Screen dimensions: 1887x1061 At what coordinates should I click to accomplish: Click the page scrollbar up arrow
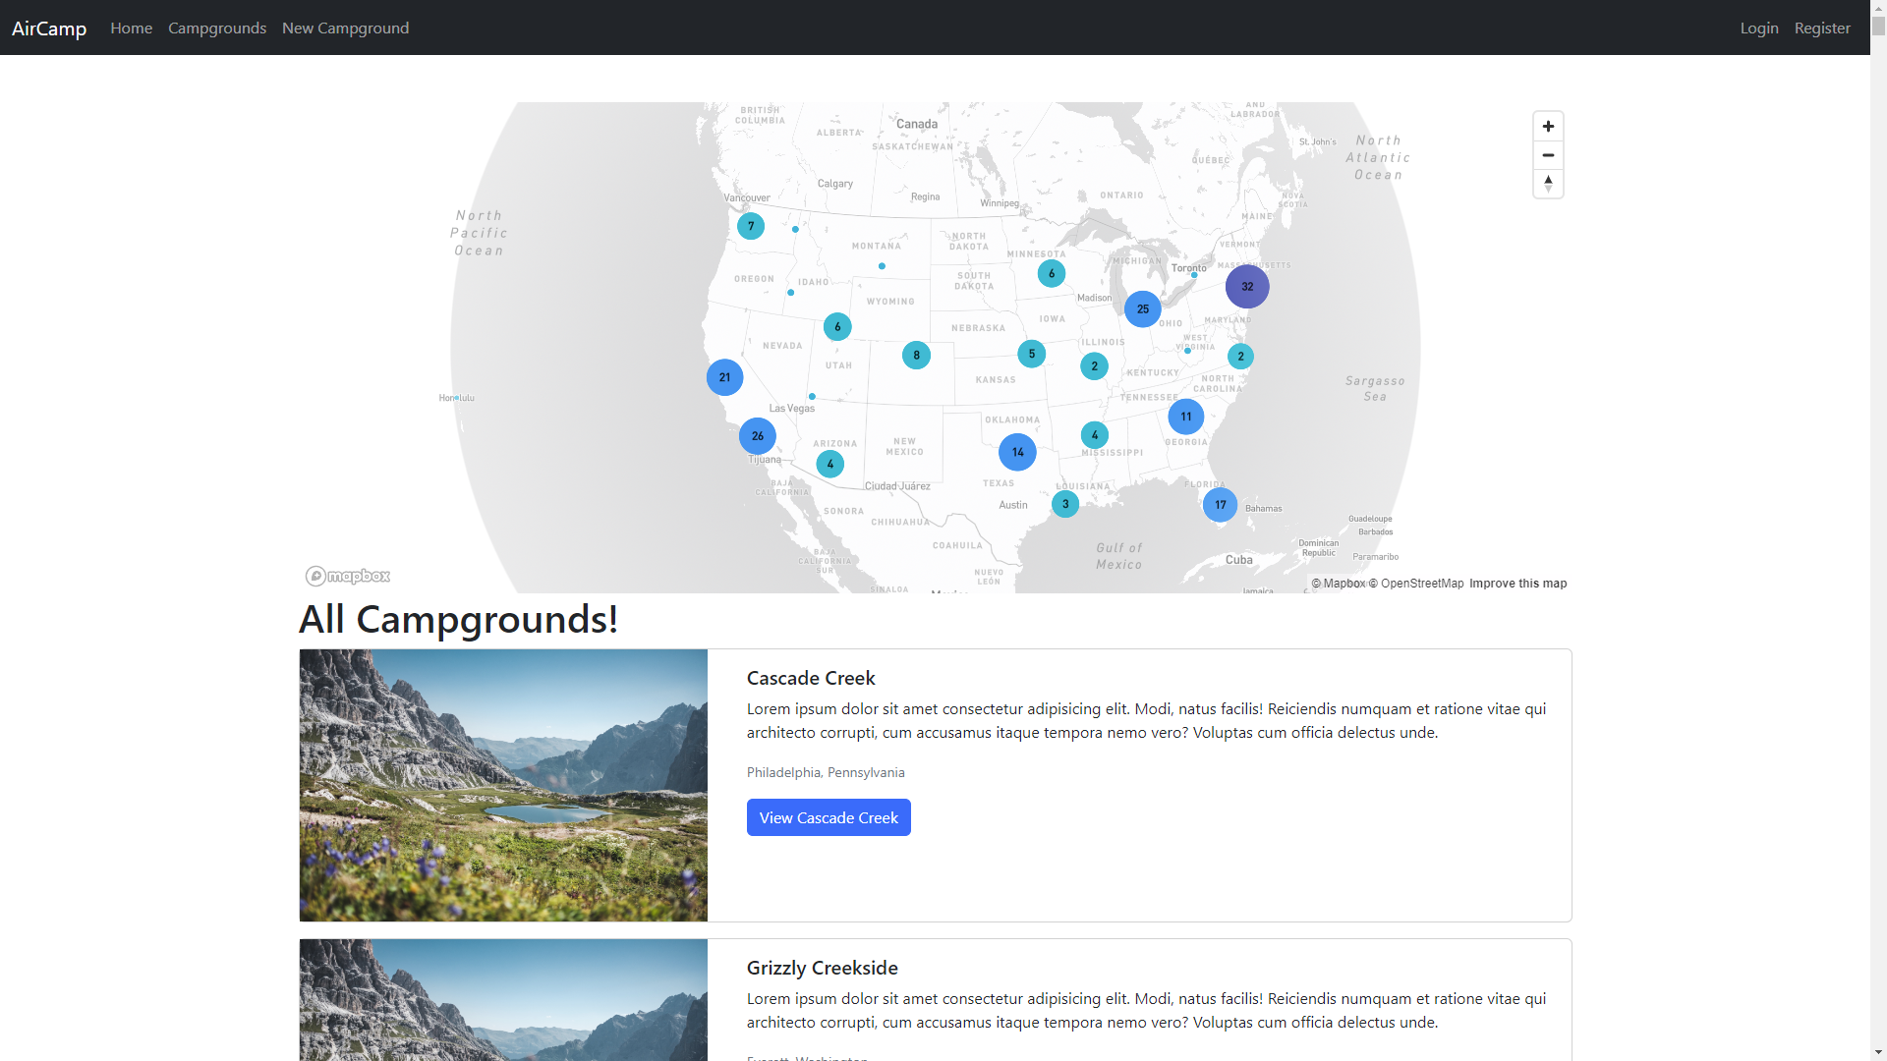[x=1878, y=8]
